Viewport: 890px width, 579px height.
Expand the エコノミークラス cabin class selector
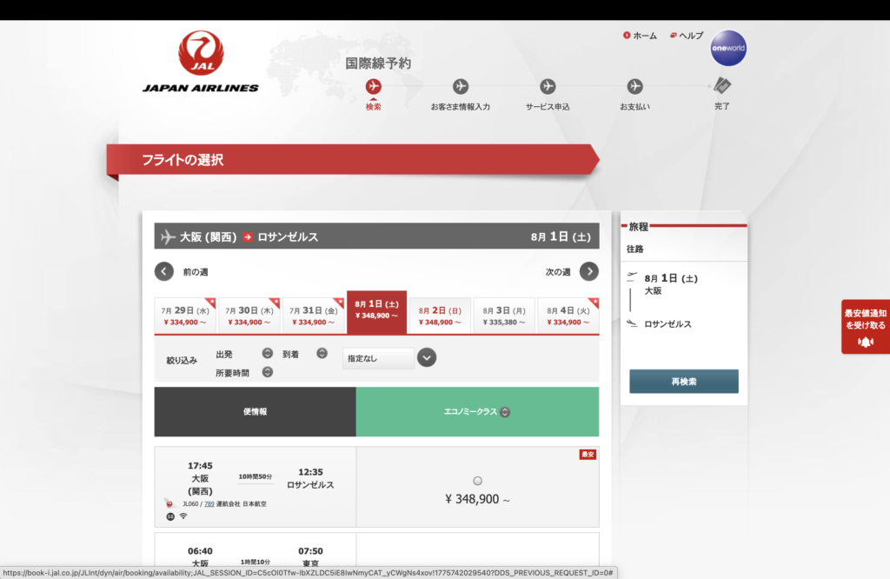pos(505,412)
